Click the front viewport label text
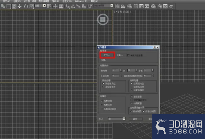This screenshot has height=139, width=205. [123, 12]
